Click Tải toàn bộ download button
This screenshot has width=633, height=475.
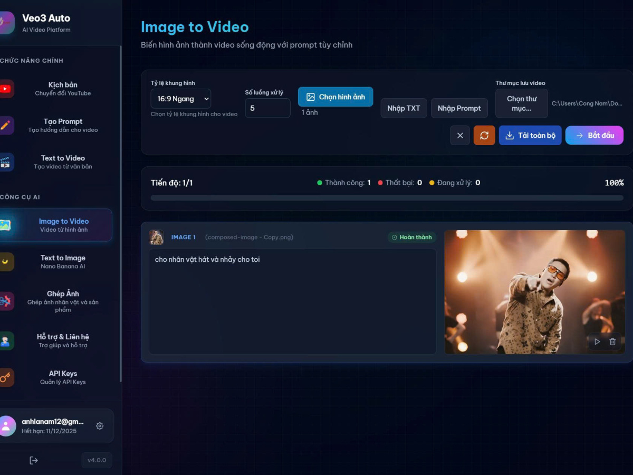(x=530, y=136)
